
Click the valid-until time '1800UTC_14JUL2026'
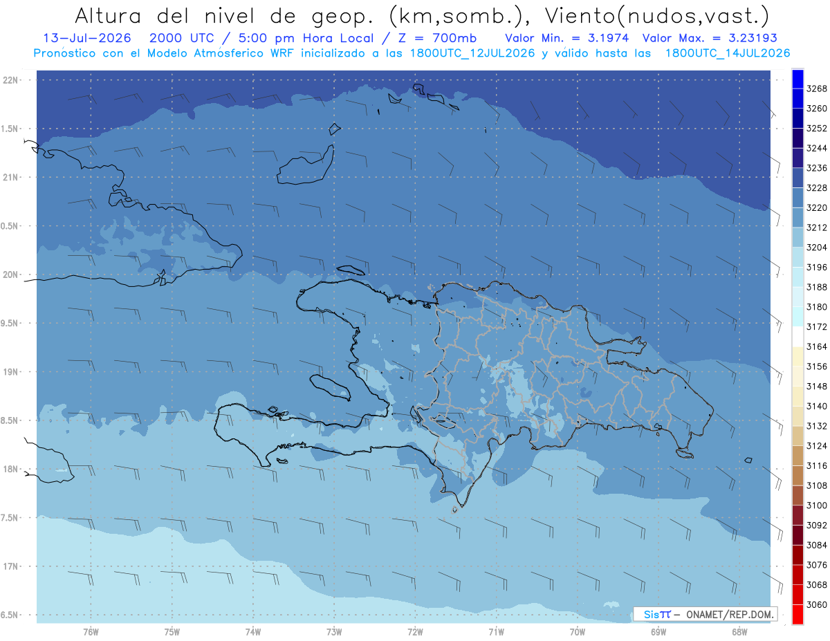(x=728, y=53)
